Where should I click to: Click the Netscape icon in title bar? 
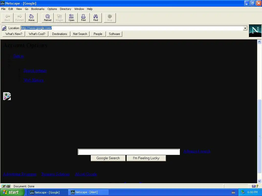click(x=3, y=3)
